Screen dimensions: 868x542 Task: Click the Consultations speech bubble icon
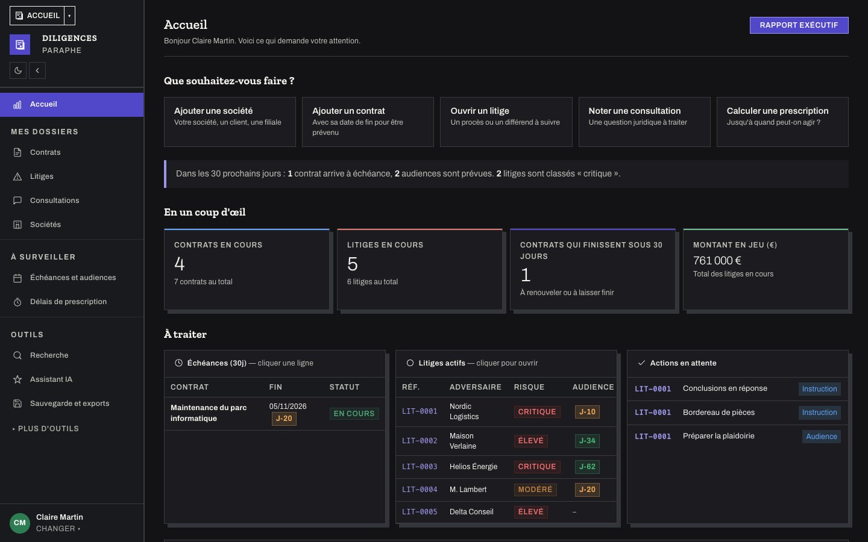[17, 201]
